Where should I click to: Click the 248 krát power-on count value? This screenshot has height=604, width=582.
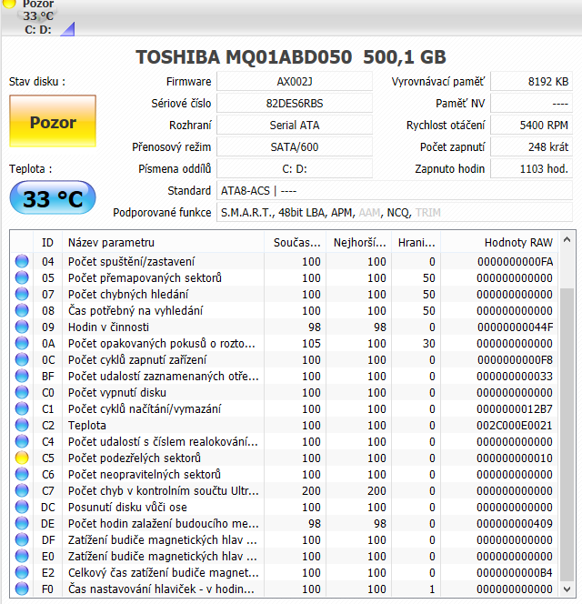(532, 146)
